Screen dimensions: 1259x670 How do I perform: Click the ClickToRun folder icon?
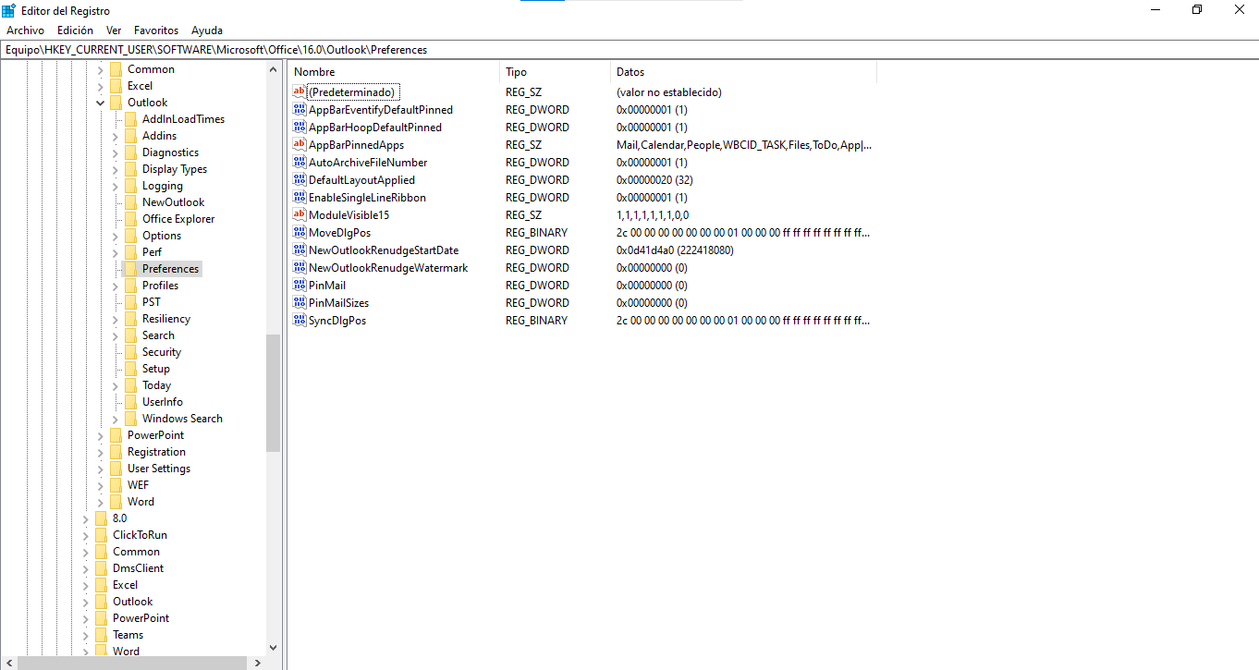[x=101, y=535]
